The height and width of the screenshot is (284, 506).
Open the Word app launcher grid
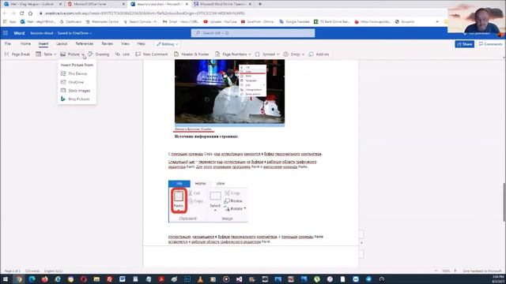click(x=6, y=33)
